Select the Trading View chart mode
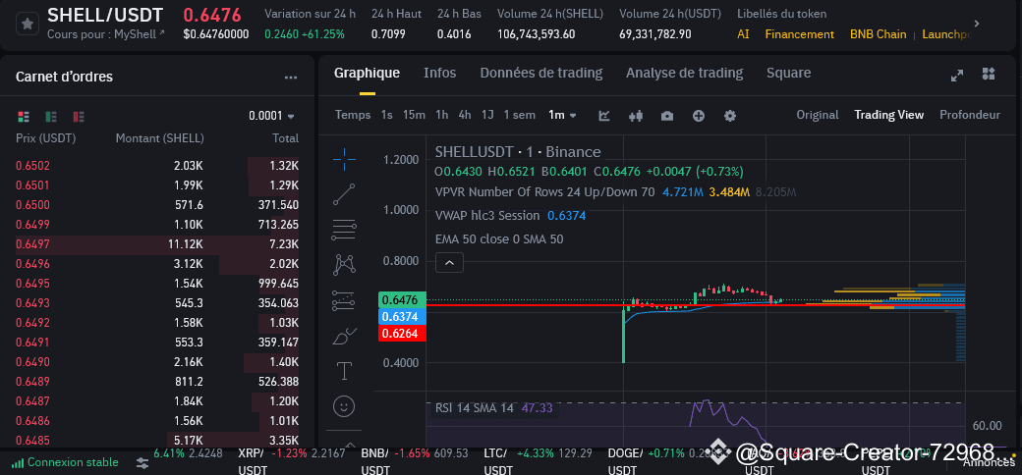The image size is (1022, 475). point(889,115)
